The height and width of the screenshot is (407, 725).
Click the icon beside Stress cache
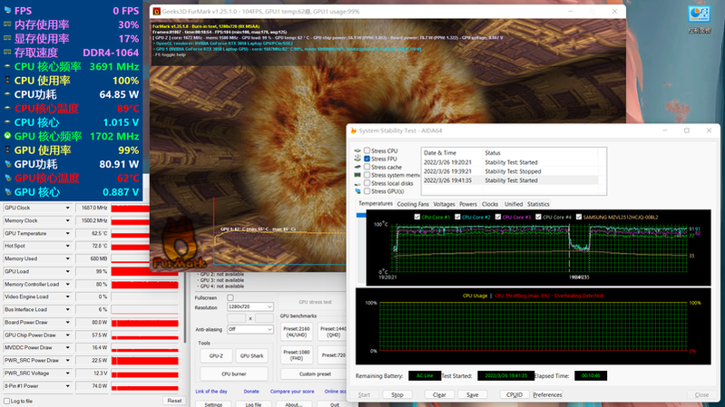pyautogui.click(x=357, y=167)
